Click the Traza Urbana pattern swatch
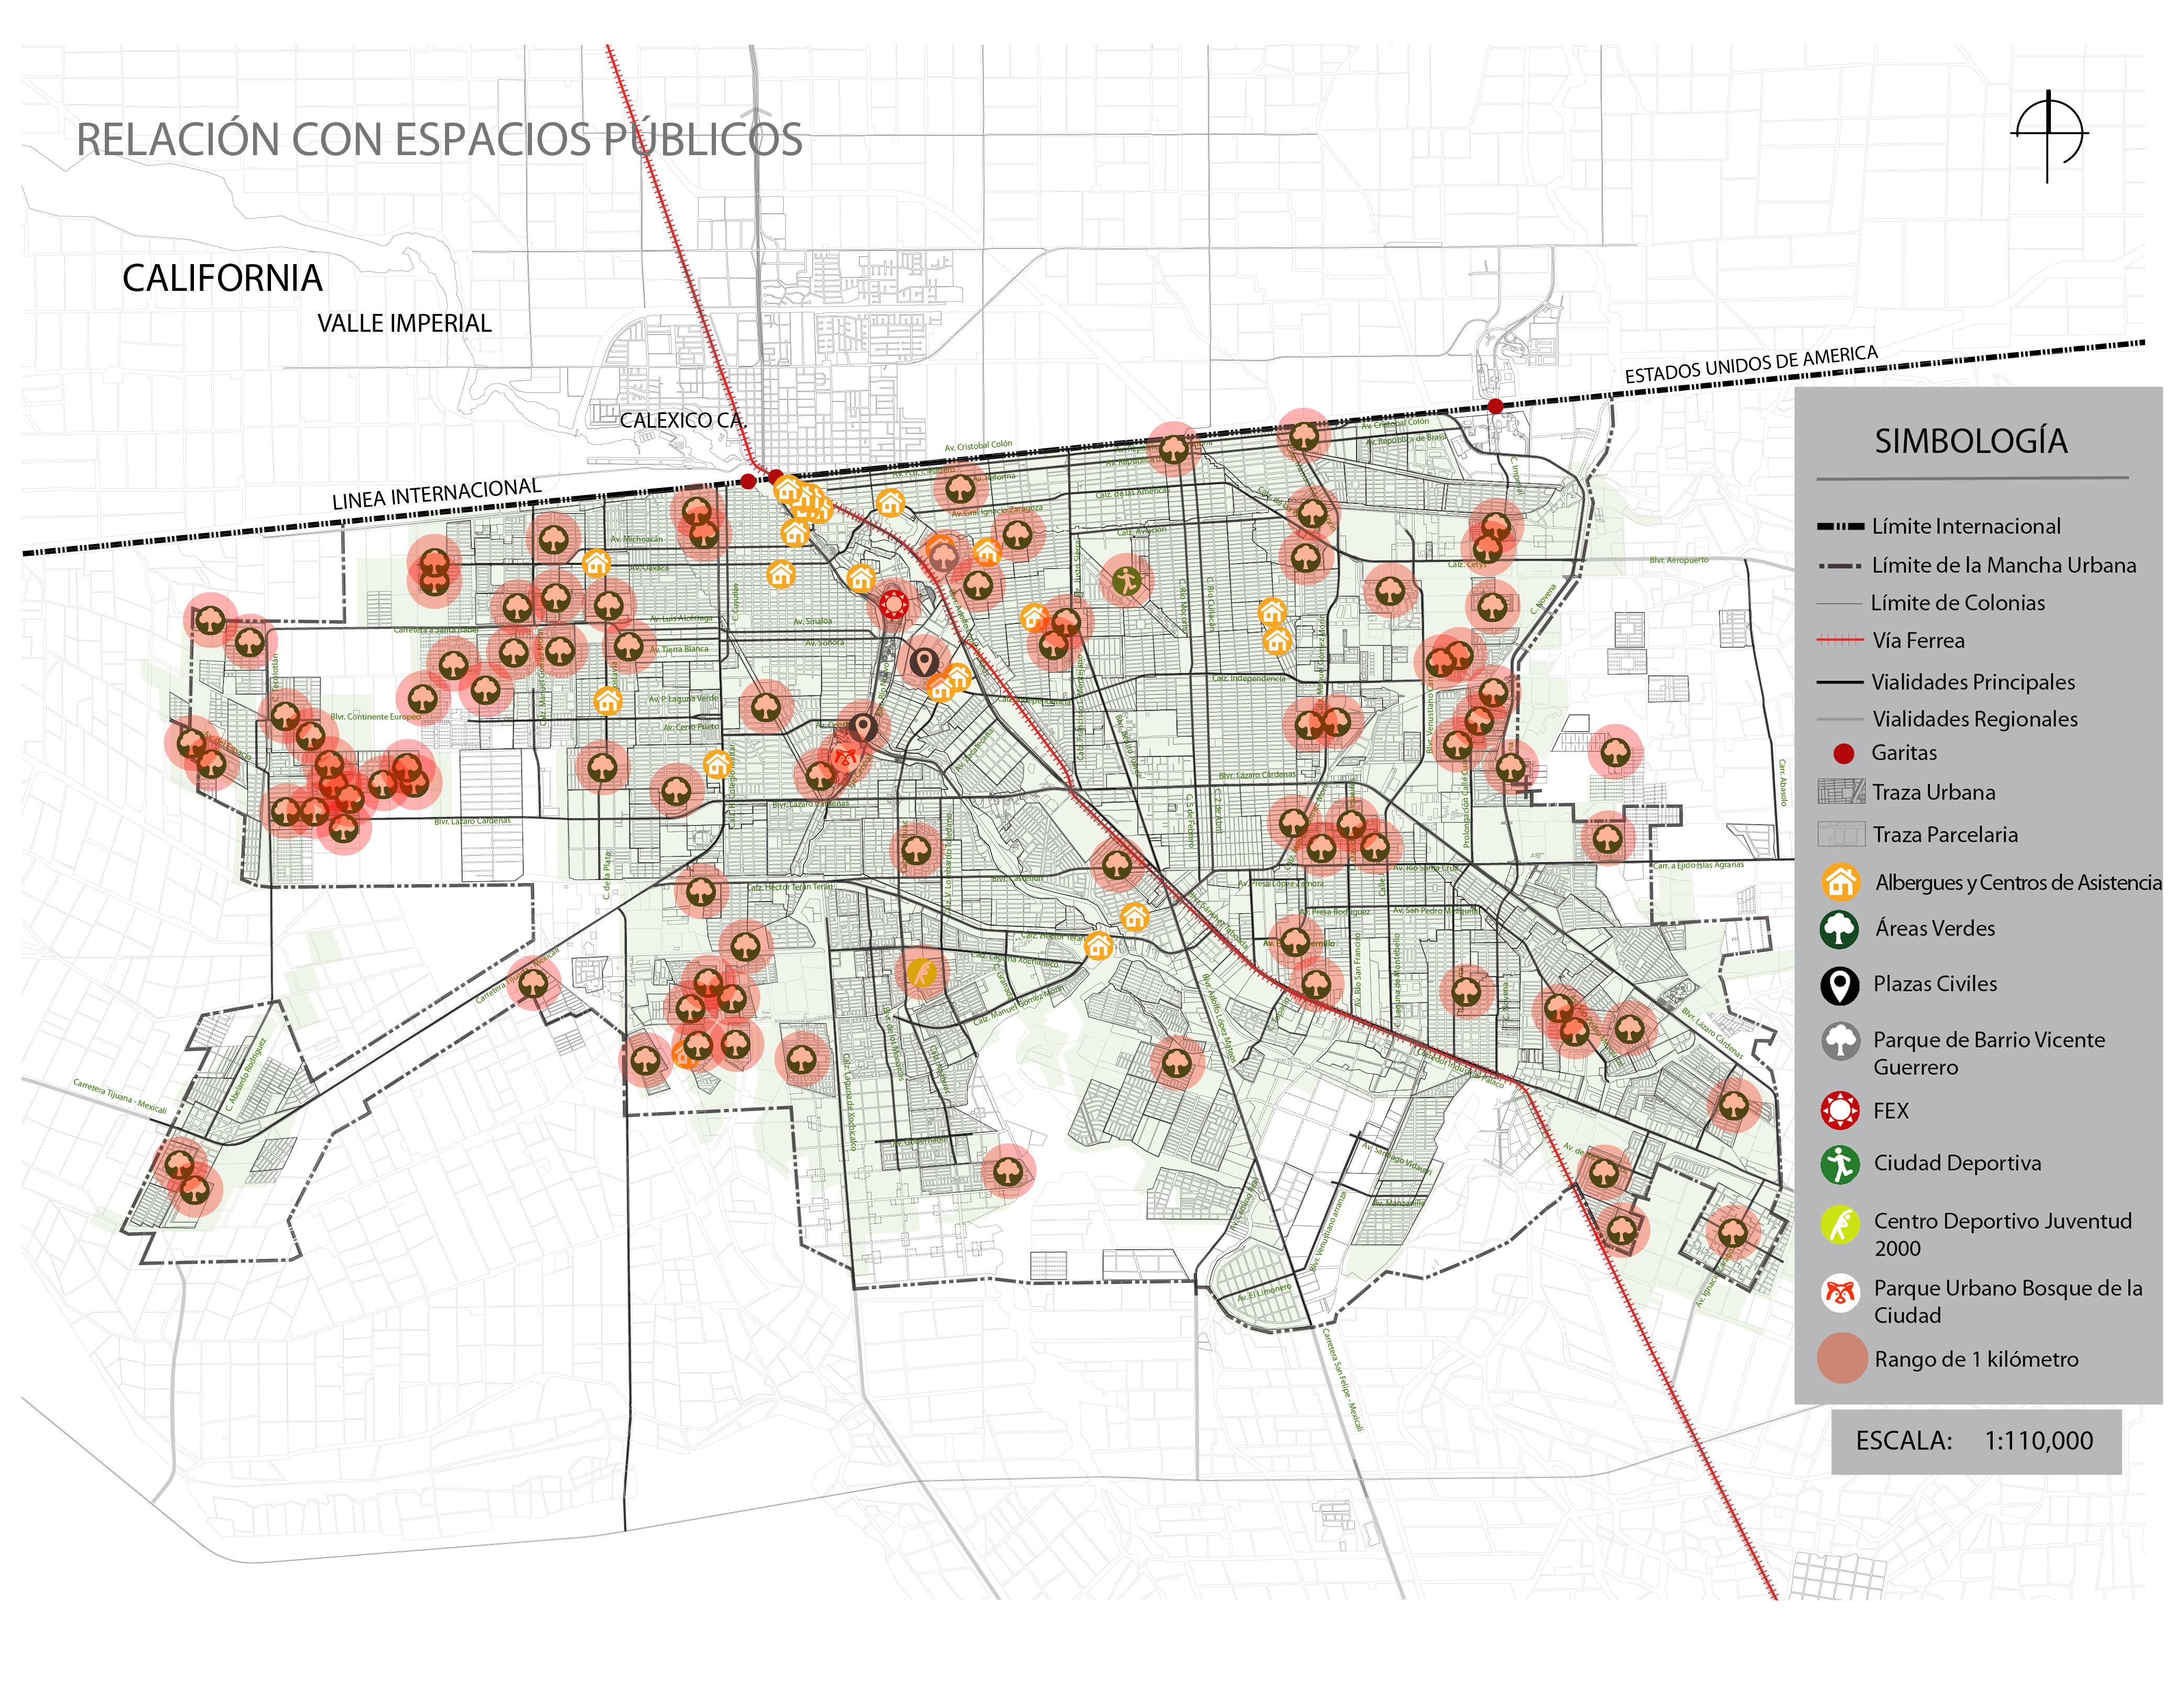 point(1841,792)
